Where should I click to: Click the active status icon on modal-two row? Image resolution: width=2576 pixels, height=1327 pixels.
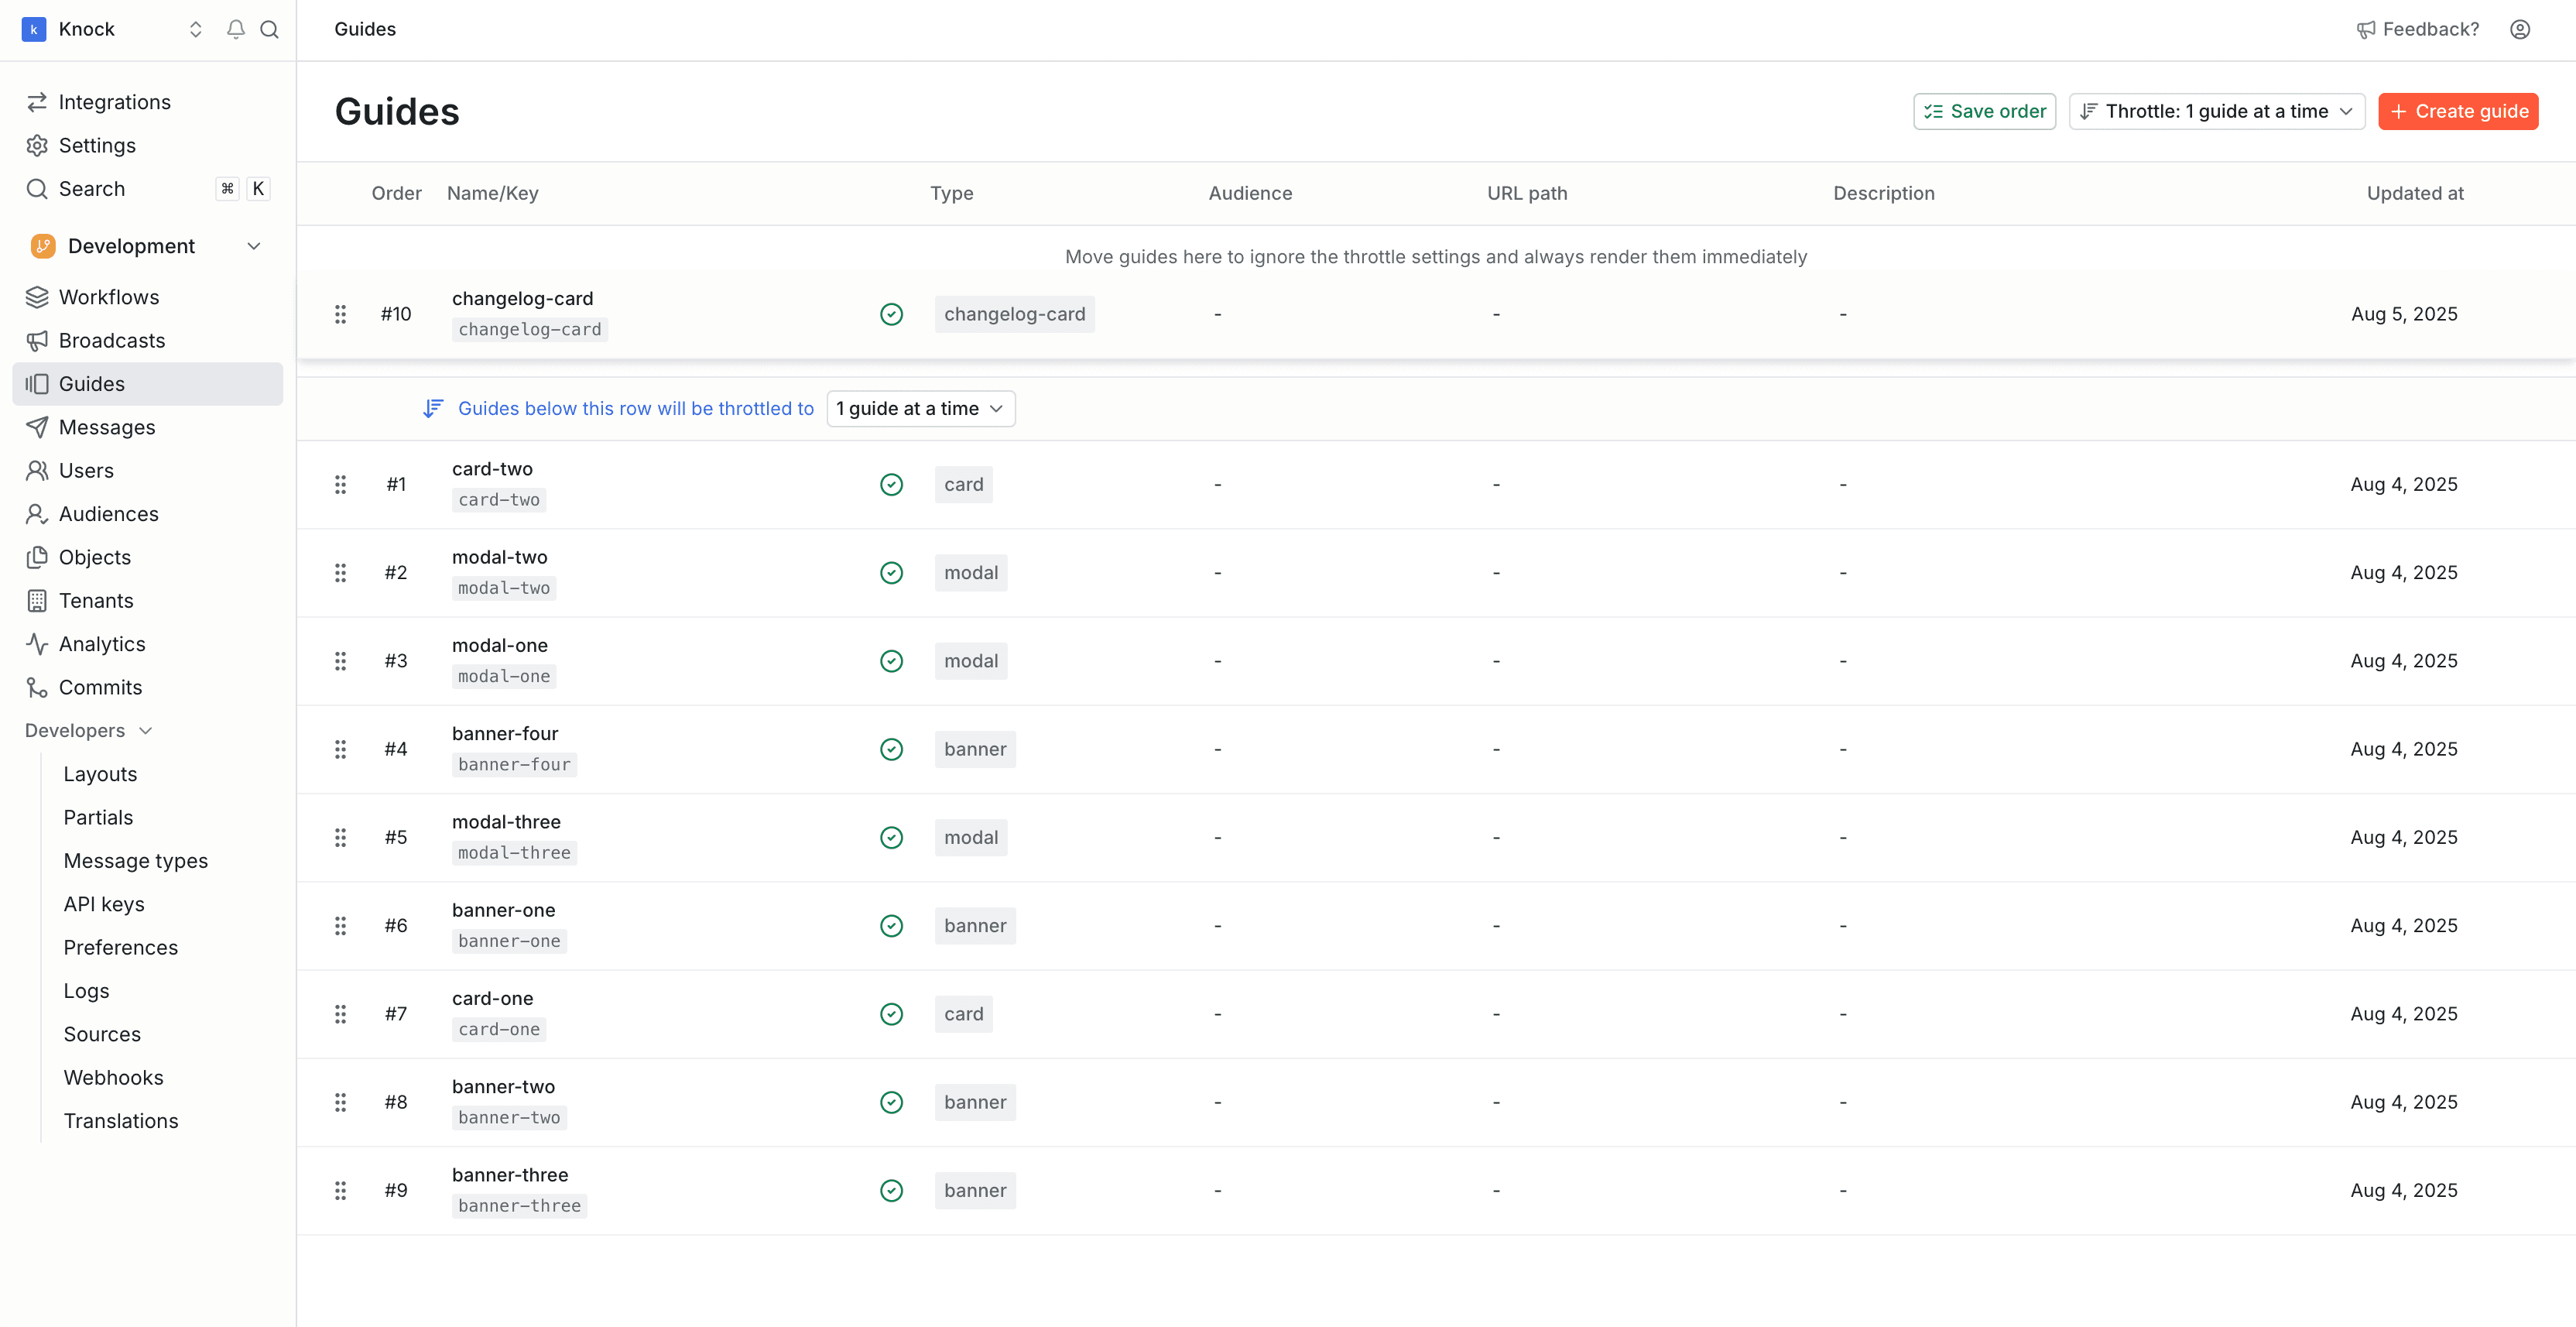click(891, 572)
